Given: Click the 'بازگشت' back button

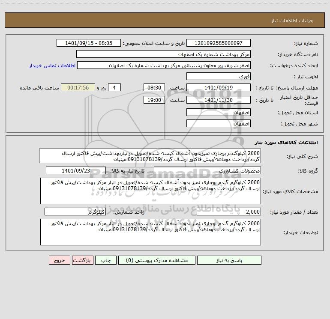Looking at the screenshot, I should coord(82,260).
